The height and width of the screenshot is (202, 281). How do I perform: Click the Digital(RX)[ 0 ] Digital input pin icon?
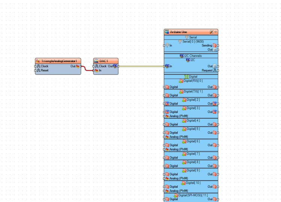click(x=167, y=87)
